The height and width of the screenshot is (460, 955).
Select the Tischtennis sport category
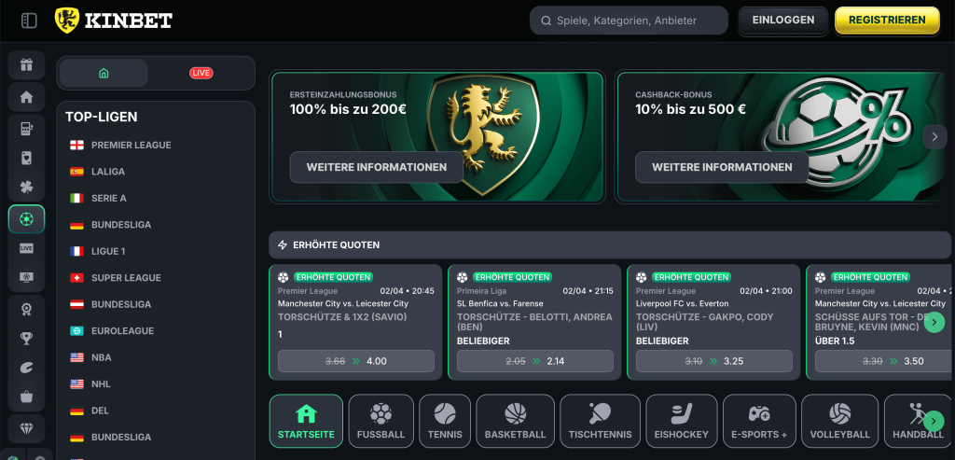pos(600,421)
